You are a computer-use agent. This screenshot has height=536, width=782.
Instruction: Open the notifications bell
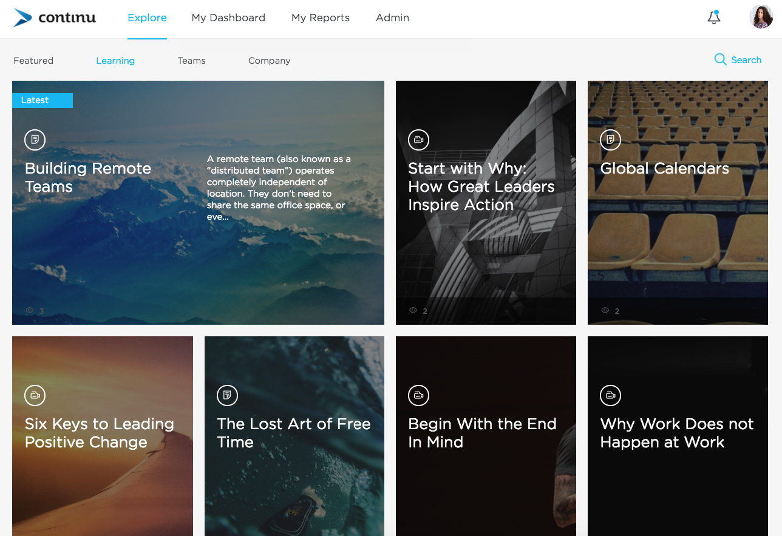point(714,18)
